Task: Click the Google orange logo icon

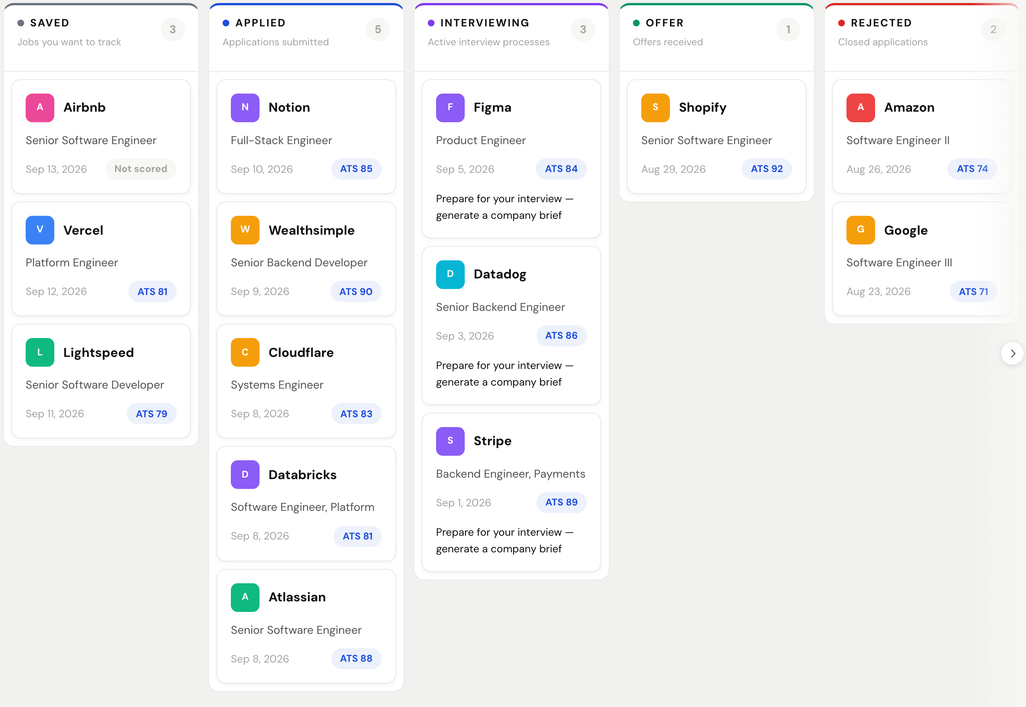Action: [860, 230]
